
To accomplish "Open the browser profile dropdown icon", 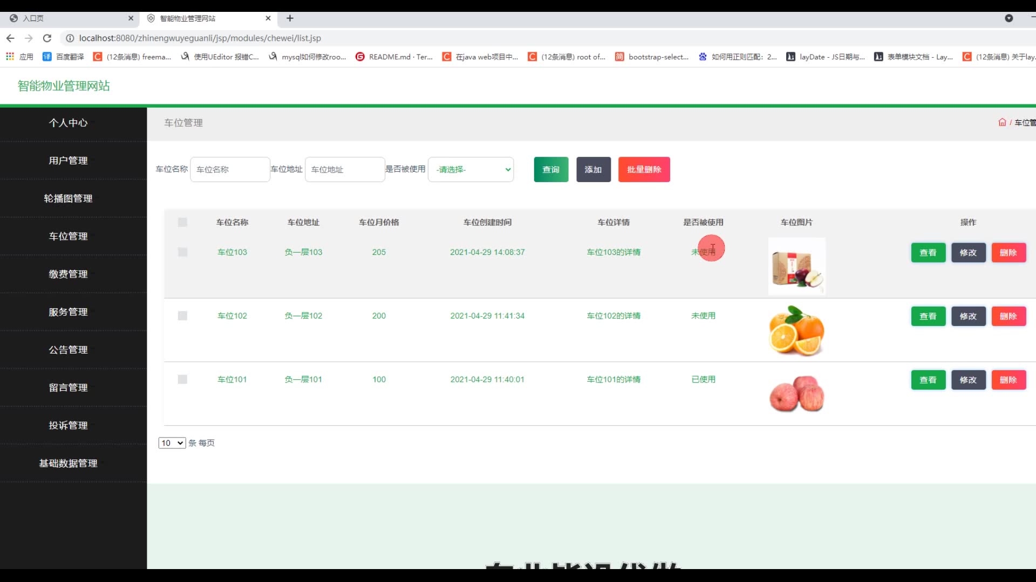I will [1008, 18].
